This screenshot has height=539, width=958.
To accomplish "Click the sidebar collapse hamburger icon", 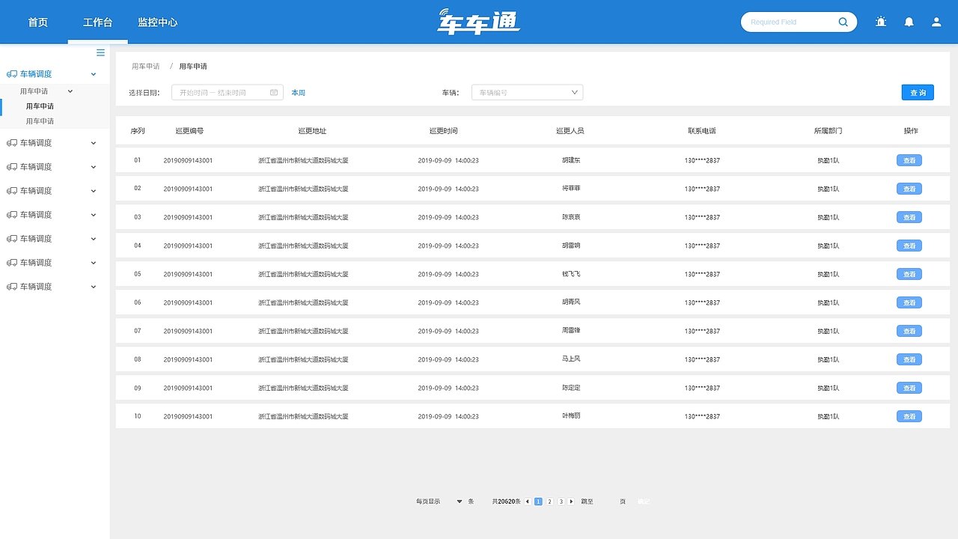I will [x=100, y=52].
